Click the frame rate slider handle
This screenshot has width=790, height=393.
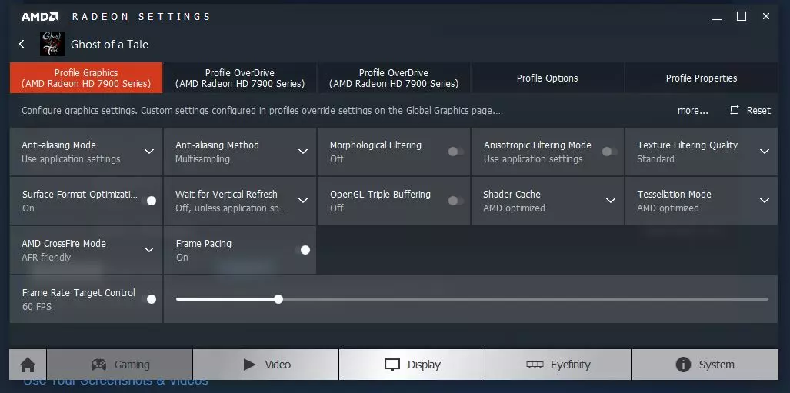pyautogui.click(x=278, y=299)
